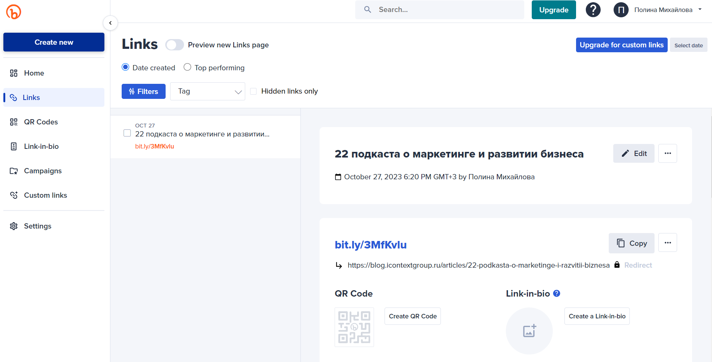The height and width of the screenshot is (362, 712).
Task: Click the Link-in-bio help info icon
Action: point(557,293)
